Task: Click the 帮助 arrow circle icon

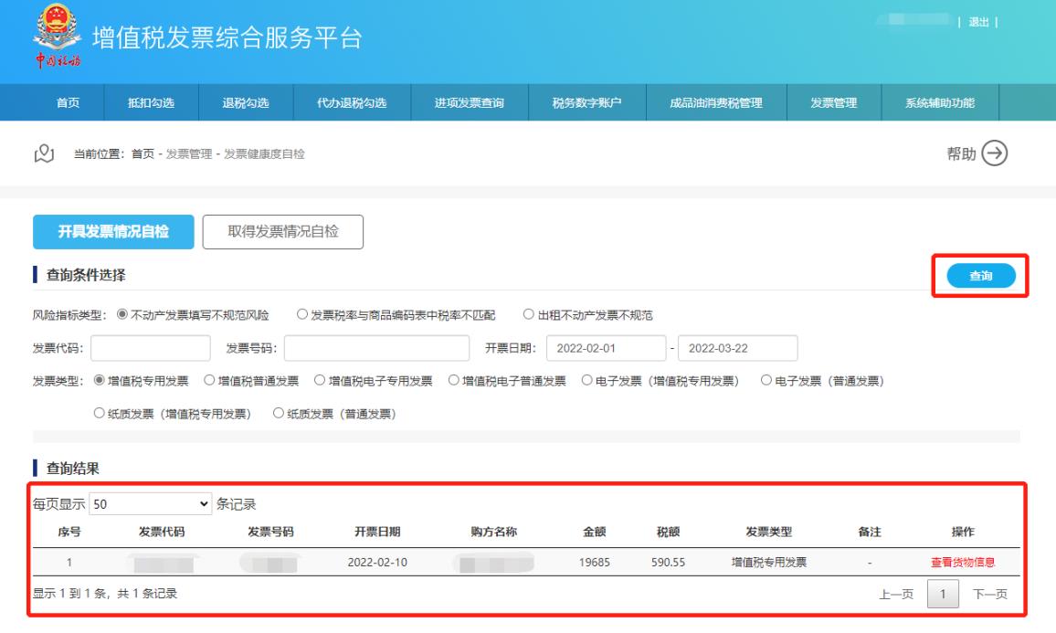Action: (994, 154)
